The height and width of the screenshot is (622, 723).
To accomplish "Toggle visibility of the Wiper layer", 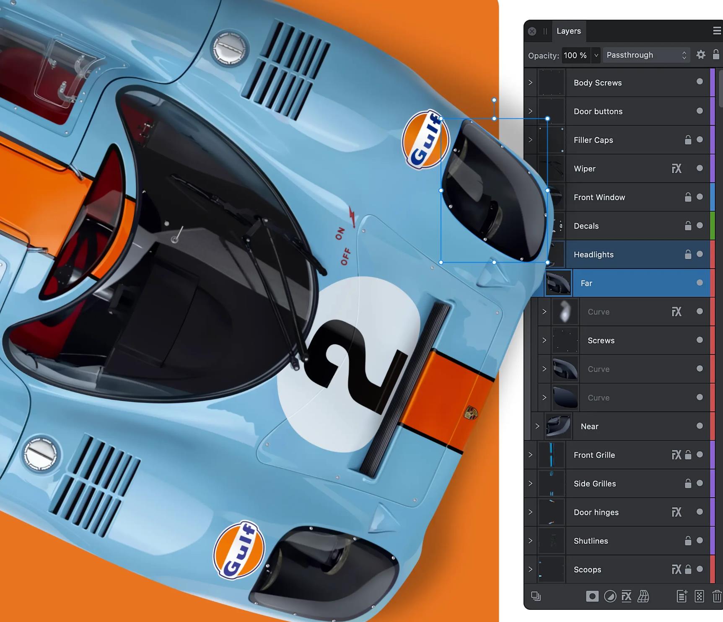I will tap(700, 168).
